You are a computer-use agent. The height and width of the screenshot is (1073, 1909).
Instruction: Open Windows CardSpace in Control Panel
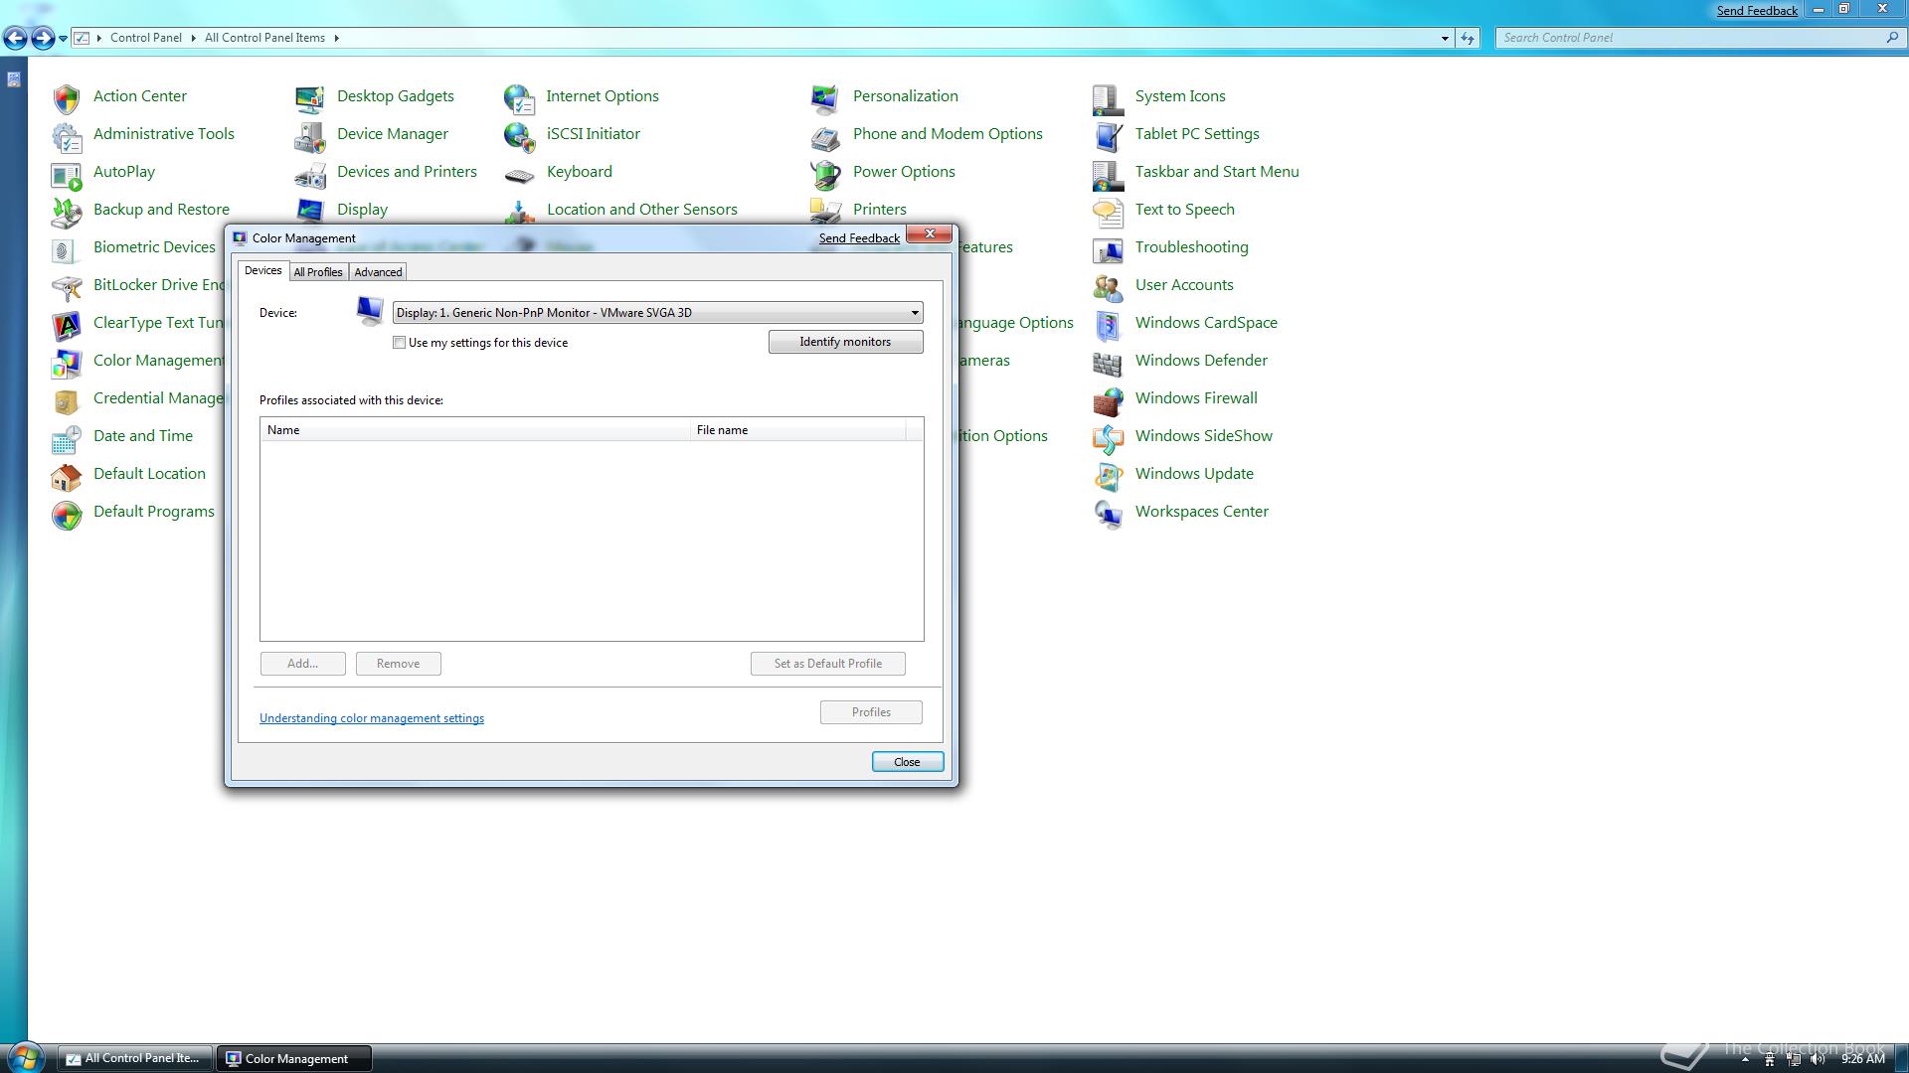point(1206,323)
